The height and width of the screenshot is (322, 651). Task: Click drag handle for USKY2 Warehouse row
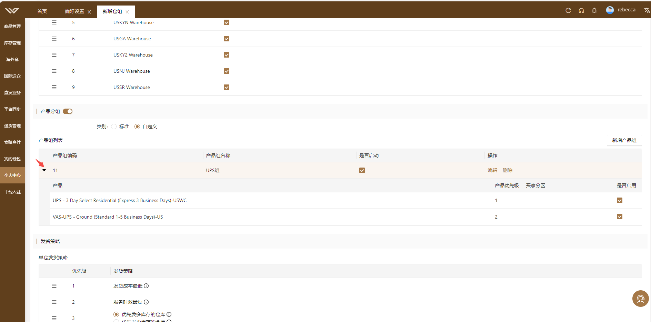[x=54, y=55]
